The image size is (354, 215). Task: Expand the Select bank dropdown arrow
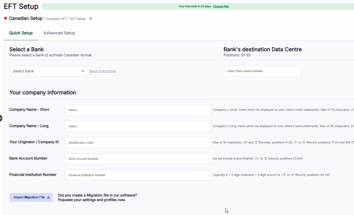tap(83, 71)
